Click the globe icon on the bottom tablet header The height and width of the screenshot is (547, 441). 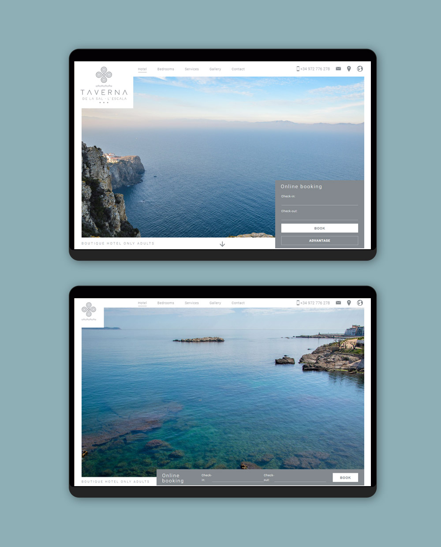click(360, 303)
